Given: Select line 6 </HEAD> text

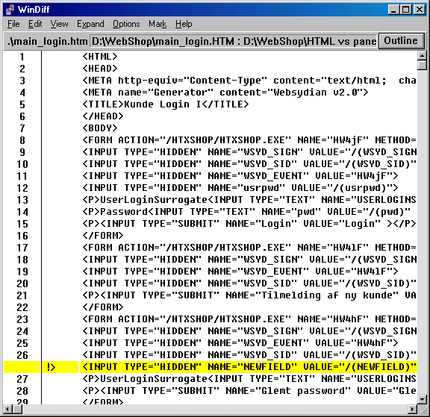Looking at the screenshot, I should pos(103,116).
